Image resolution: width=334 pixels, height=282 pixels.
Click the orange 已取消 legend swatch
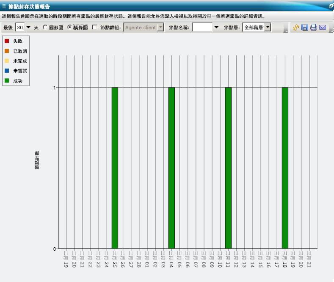pyautogui.click(x=7, y=51)
